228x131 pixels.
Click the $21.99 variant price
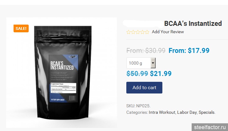point(161,73)
